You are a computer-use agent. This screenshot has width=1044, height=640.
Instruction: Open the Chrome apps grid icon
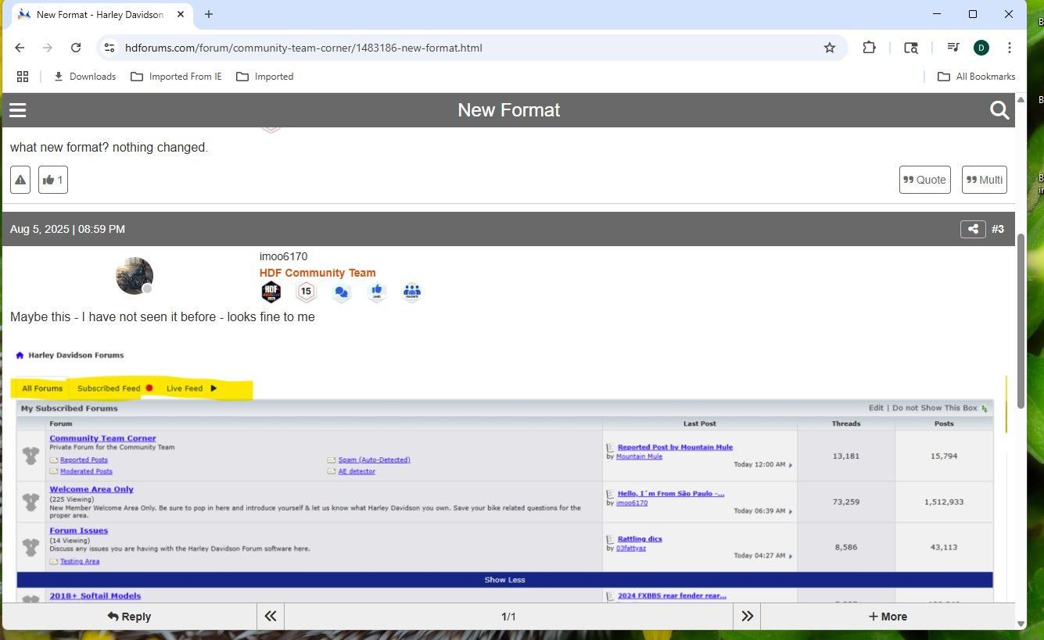[x=23, y=77]
